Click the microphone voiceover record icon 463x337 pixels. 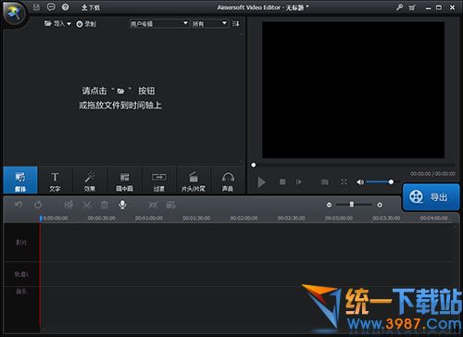[x=122, y=205]
